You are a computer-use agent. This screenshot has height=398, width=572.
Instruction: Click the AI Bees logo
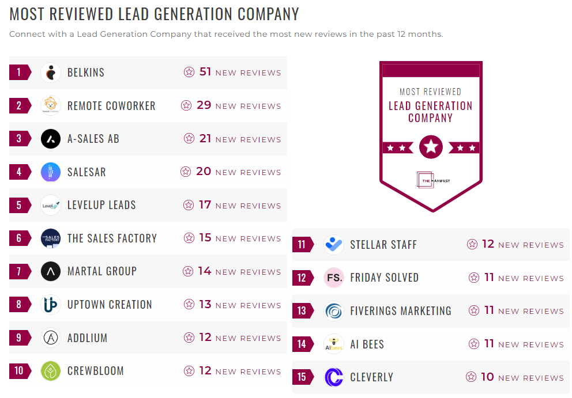[334, 344]
